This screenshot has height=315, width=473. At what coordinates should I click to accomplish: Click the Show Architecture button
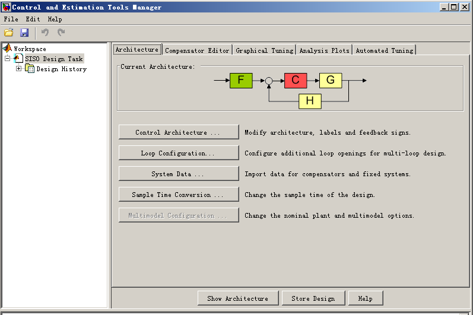238,298
